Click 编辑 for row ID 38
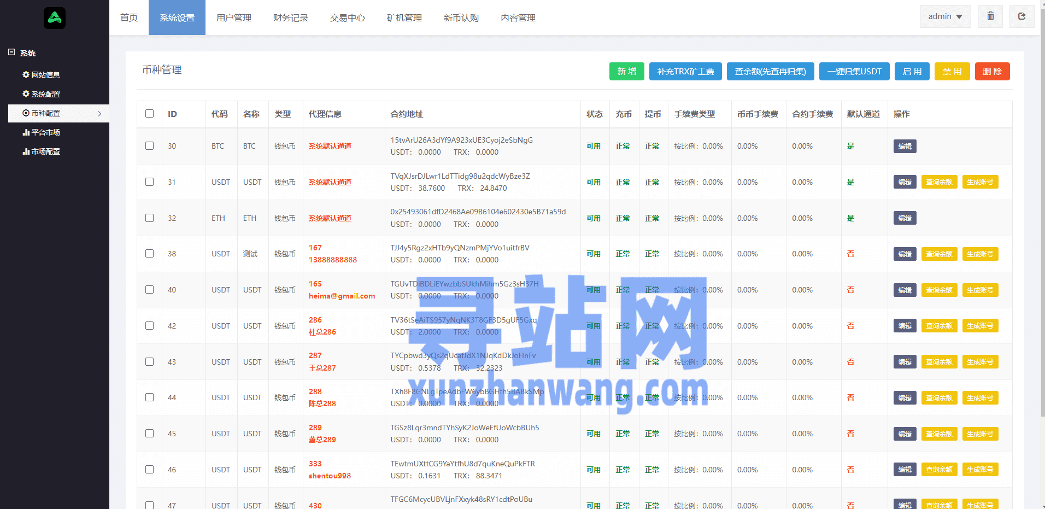Image resolution: width=1045 pixels, height=509 pixels. pyautogui.click(x=905, y=254)
